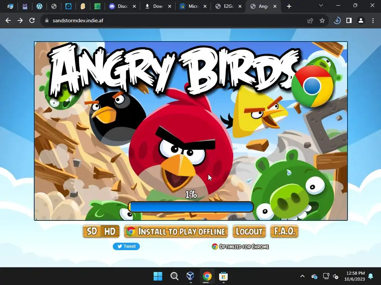Open the notifications bell icon
The image size is (381, 285).
(371, 276)
